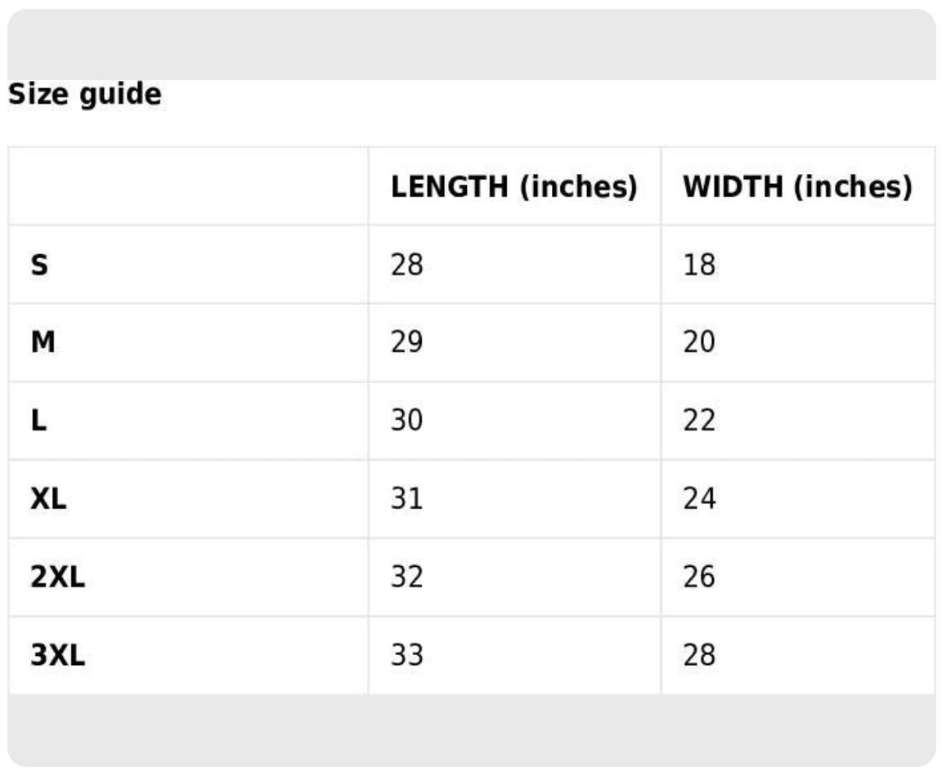Click length value 30 in L row
946x776 pixels.
click(407, 421)
